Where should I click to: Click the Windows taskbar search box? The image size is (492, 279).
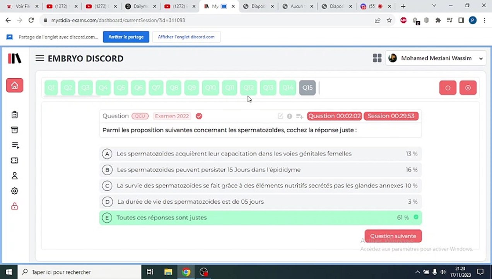[x=79, y=272]
